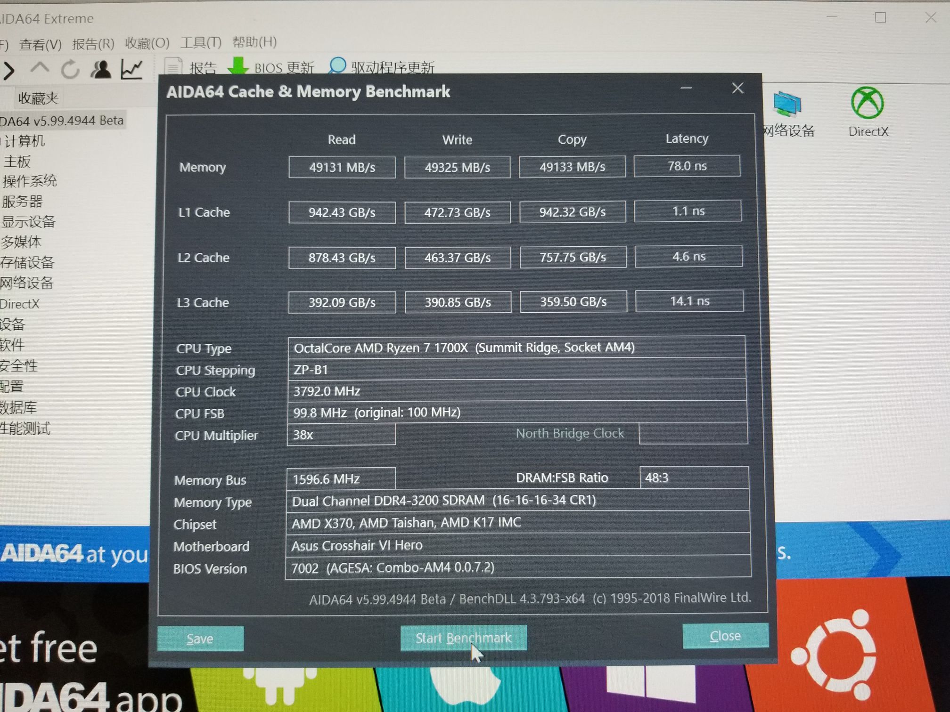Open the 网络设备 monitors icon

point(787,105)
